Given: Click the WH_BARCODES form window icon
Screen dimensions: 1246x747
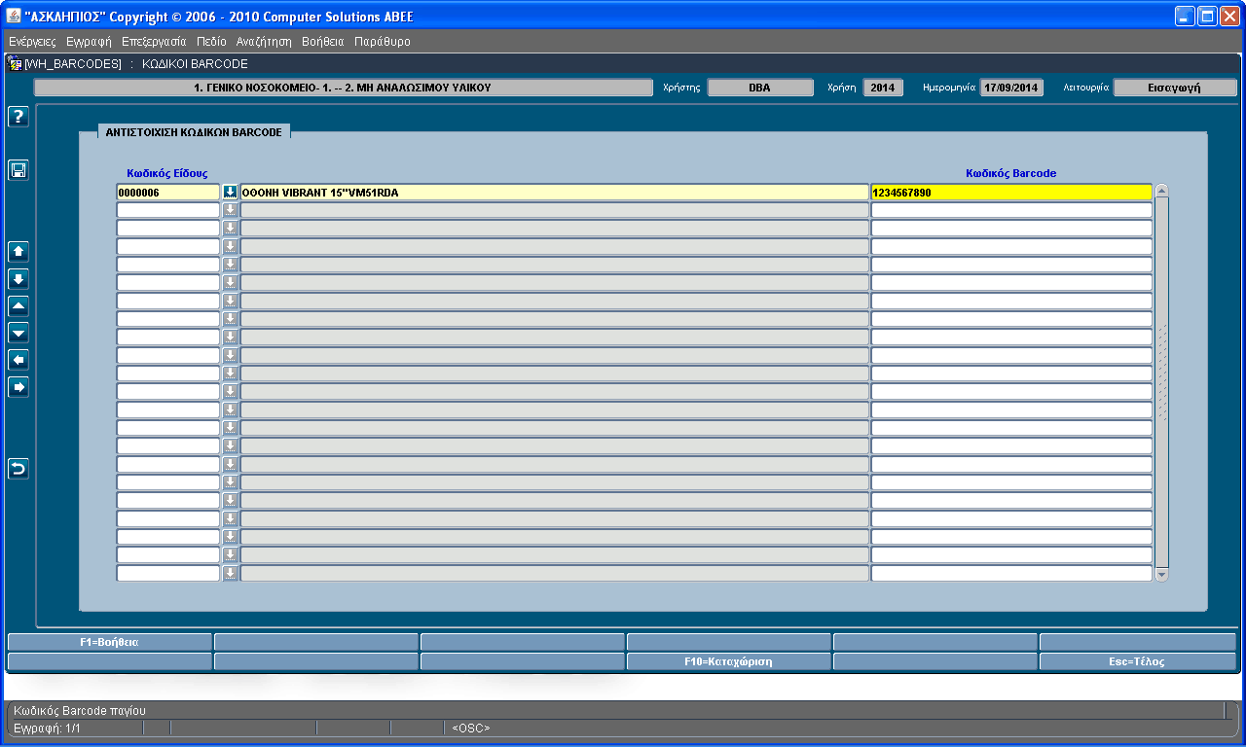Looking at the screenshot, I should pos(15,64).
